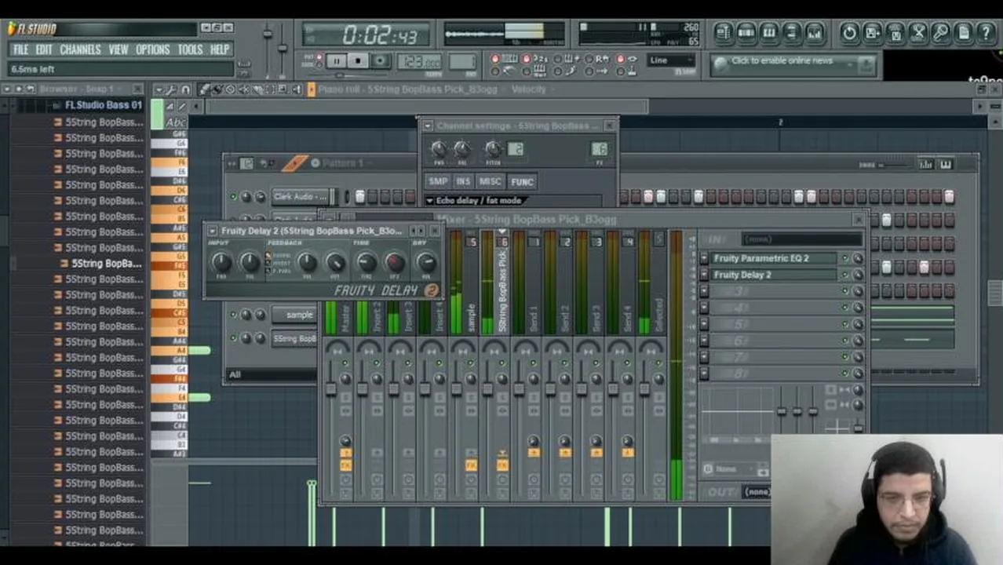Toggle green mute LED on sample channel

click(233, 315)
